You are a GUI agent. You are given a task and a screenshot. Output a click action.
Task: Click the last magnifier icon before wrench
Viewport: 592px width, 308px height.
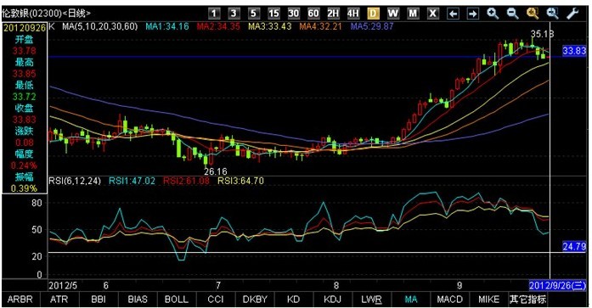click(553, 14)
